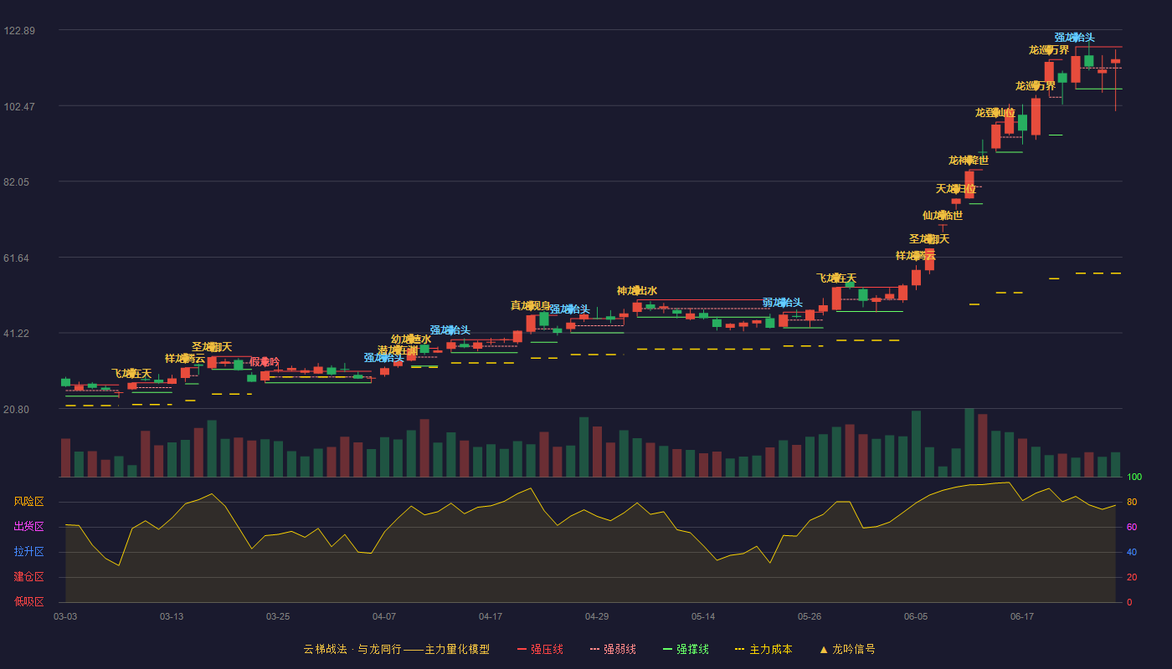Image resolution: width=1172 pixels, height=669 pixels.
Task: Select the 仙龙临世 signal label
Action: [943, 216]
